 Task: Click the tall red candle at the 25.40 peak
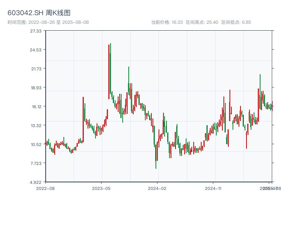pyautogui.click(x=109, y=72)
